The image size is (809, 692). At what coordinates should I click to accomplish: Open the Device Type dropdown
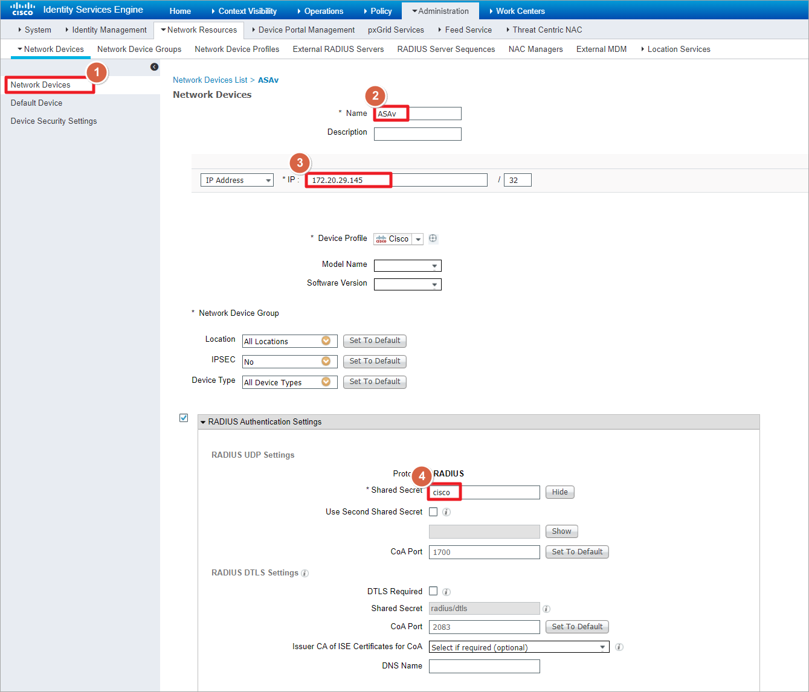coord(290,382)
